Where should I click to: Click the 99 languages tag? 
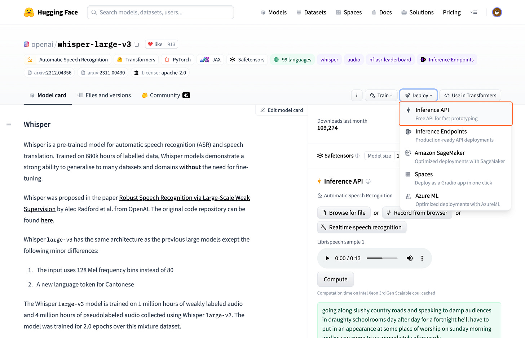[x=292, y=60]
